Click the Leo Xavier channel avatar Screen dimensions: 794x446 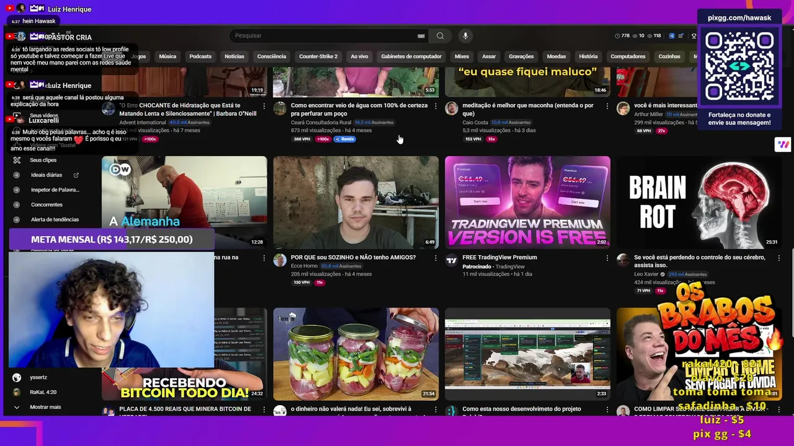[623, 260]
